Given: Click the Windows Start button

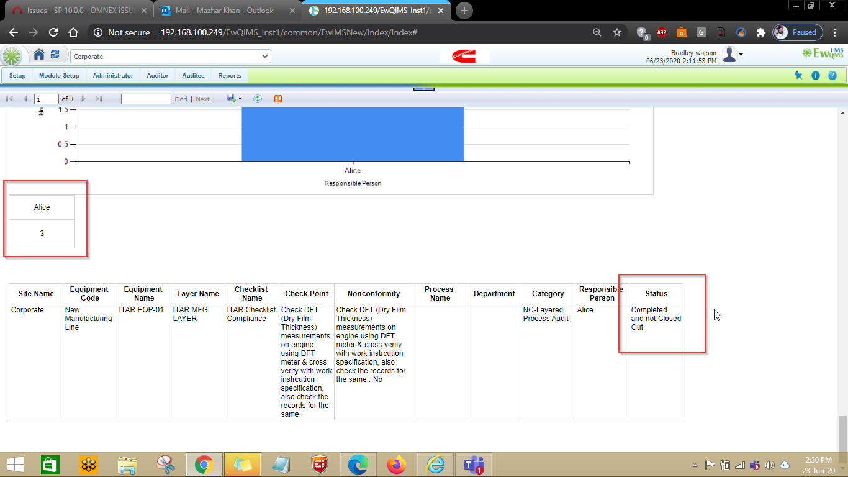Looking at the screenshot, I should [x=16, y=465].
